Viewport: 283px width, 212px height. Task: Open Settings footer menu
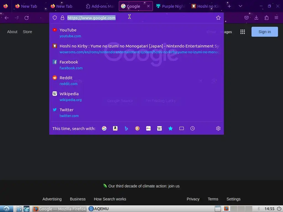point(233,199)
